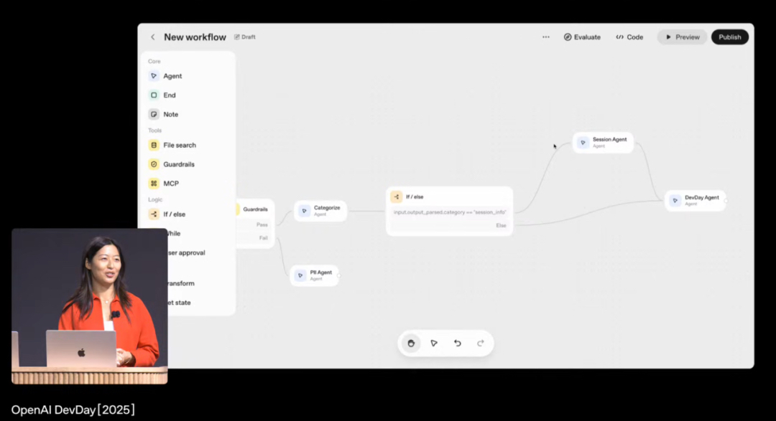The height and width of the screenshot is (421, 776).
Task: Choose the Set state item
Action: click(179, 303)
